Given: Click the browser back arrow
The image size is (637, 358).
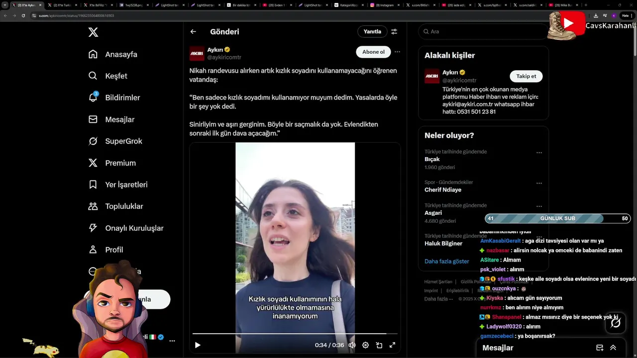Looking at the screenshot, I should pos(5,15).
